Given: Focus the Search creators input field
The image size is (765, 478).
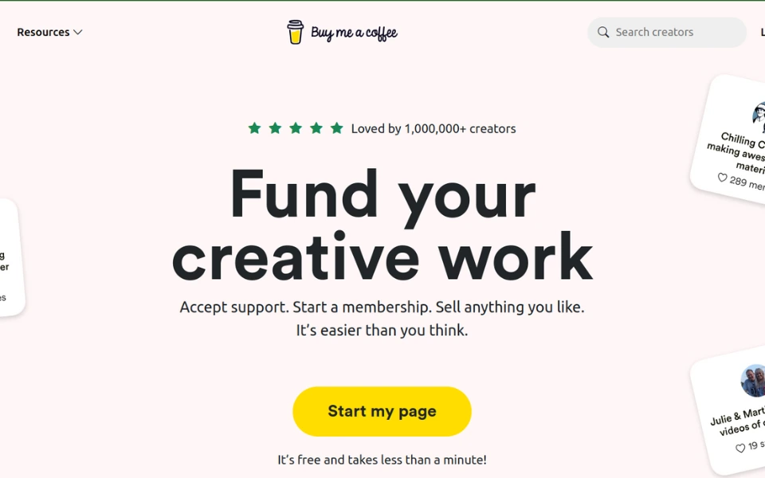Looking at the screenshot, I should pos(667,32).
